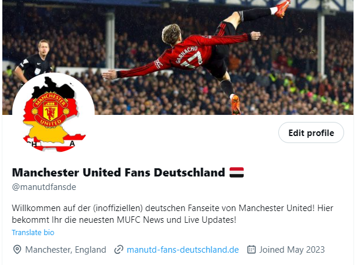Open the manutd-fans-deutschland.de website link
The image size is (357, 265).
pyautogui.click(x=183, y=250)
